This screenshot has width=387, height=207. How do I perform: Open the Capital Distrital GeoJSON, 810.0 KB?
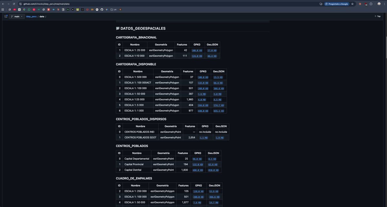pos(213,170)
